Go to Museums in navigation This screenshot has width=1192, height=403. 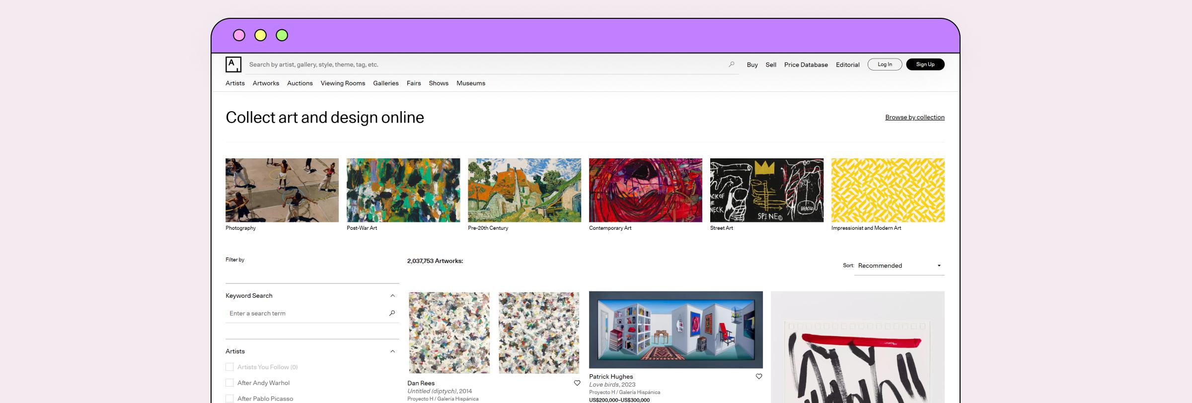click(x=471, y=83)
